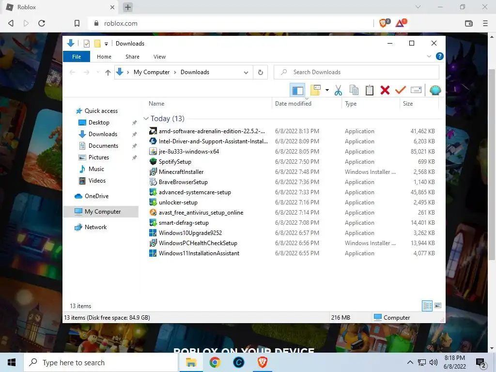Bookmark the roblox.com page
Viewport: 496px width, 372px height.
(x=77, y=23)
